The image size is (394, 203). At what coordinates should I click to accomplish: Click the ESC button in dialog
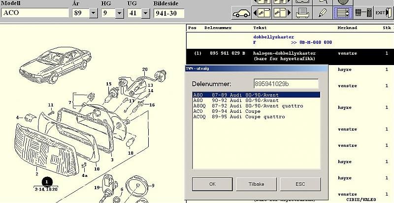300,184
